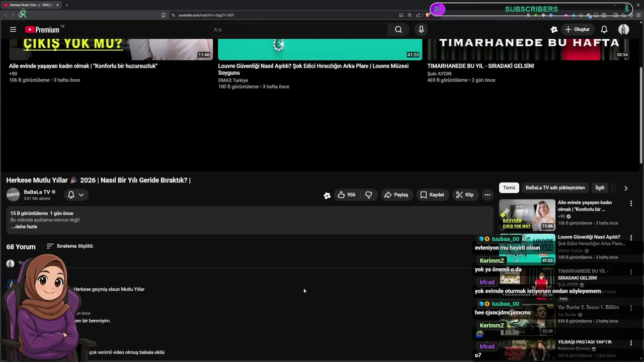The height and width of the screenshot is (362, 644).
Task: Open options for Var Bunlar 3. Sezon video
Action: pyautogui.click(x=631, y=308)
